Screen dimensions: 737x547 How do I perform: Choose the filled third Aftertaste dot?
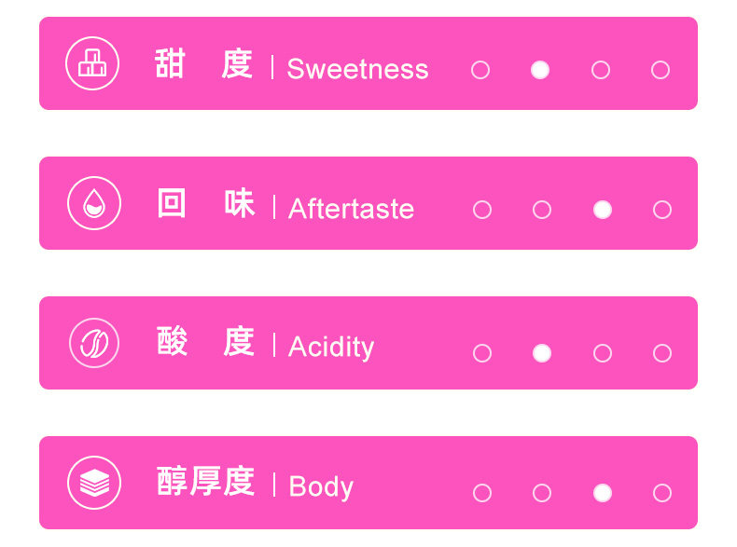pos(603,210)
